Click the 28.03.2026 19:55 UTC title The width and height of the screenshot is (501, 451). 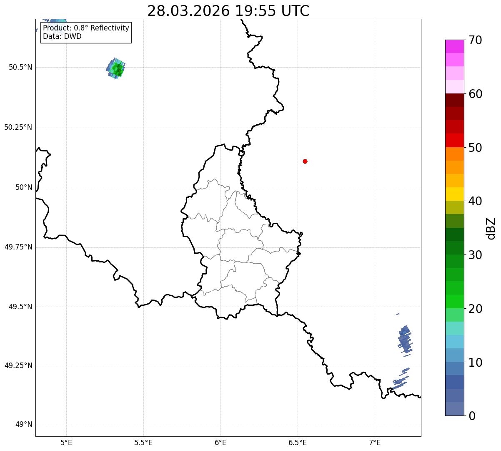(228, 11)
